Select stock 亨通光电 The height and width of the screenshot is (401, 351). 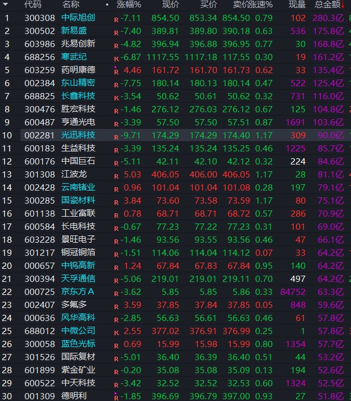78,122
